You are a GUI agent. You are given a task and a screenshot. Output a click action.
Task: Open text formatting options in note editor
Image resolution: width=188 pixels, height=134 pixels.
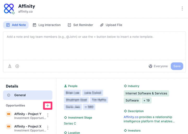10,66
